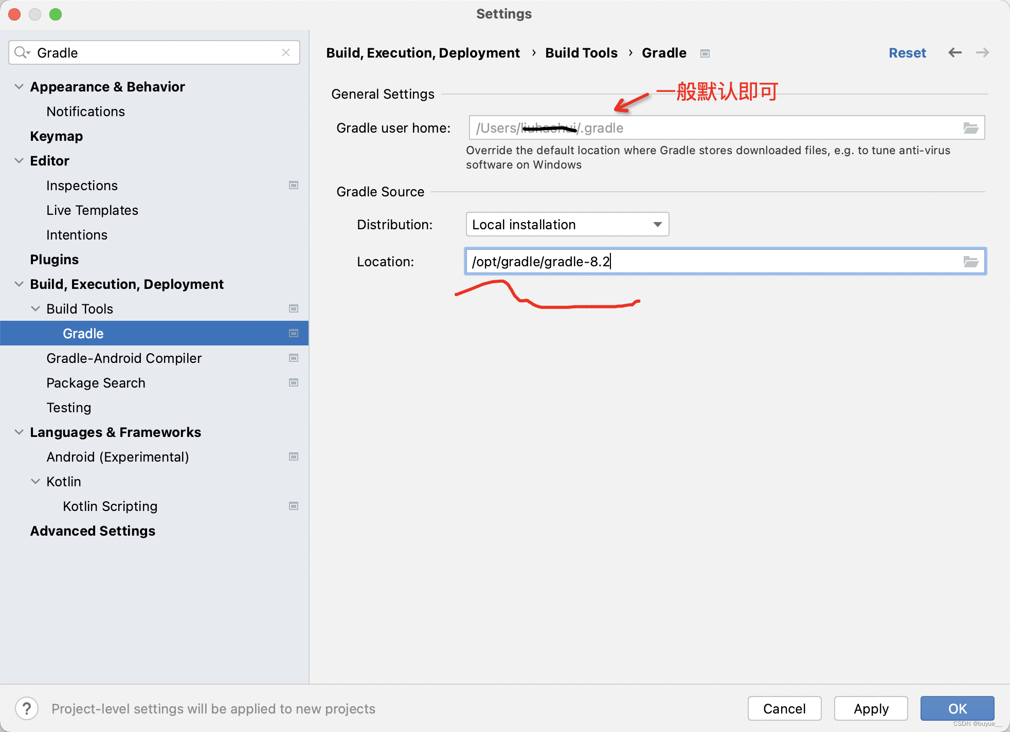Click project-level icon beside Kotlin Scripting
This screenshot has width=1010, height=732.
(294, 506)
